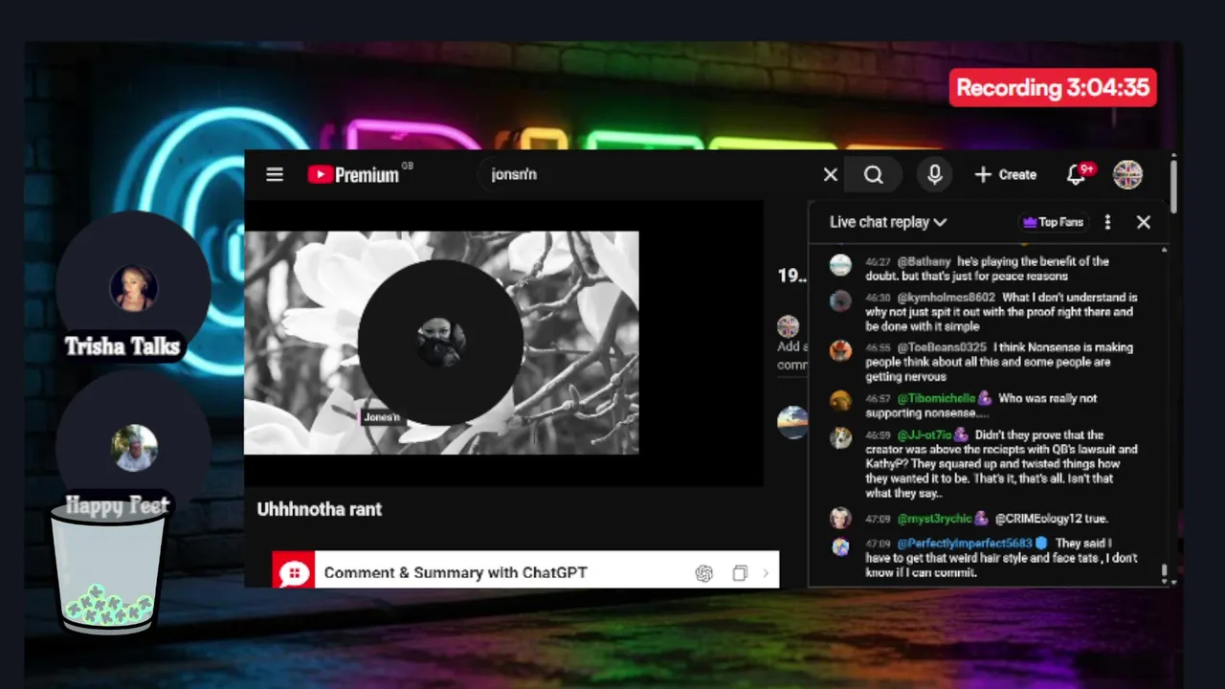Click @JJ-ot7io's chat avatar

pos(840,438)
